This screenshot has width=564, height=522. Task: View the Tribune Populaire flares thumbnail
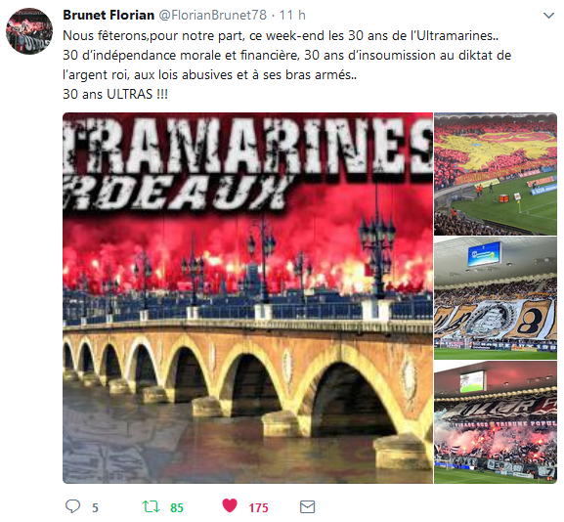click(496, 422)
